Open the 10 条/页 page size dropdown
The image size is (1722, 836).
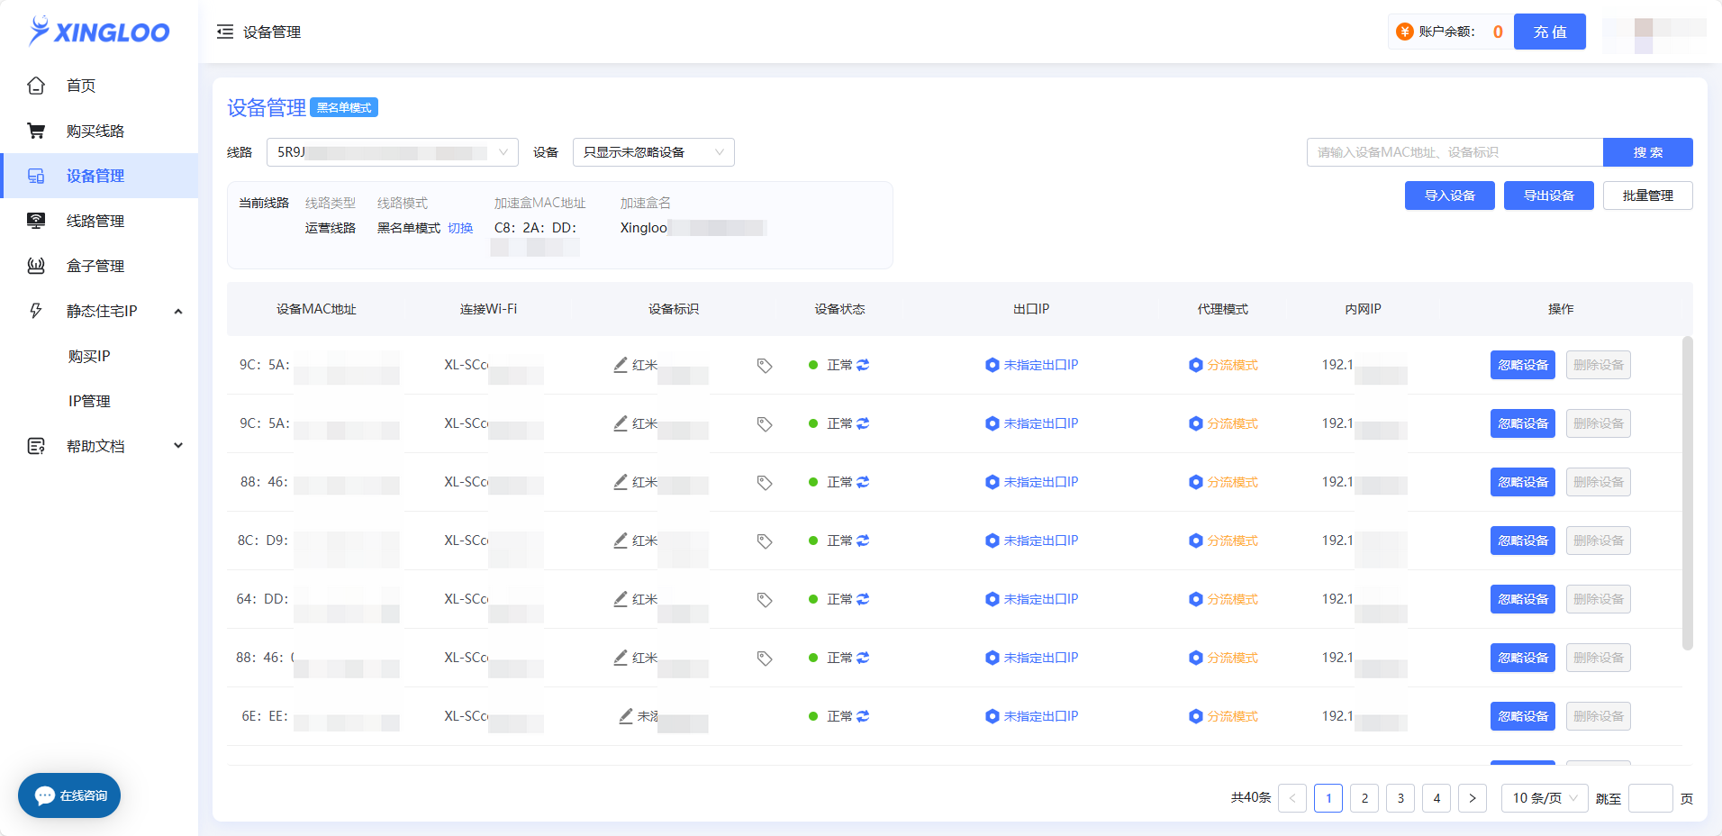tap(1545, 798)
